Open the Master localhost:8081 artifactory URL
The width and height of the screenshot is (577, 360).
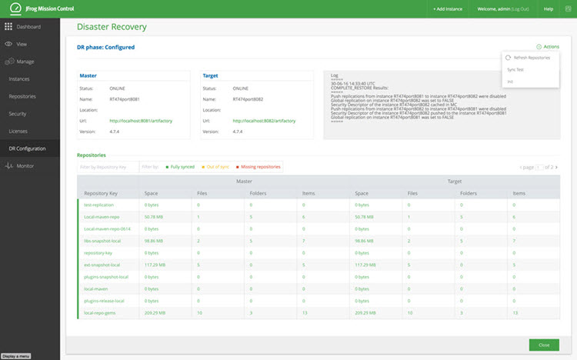(142, 120)
